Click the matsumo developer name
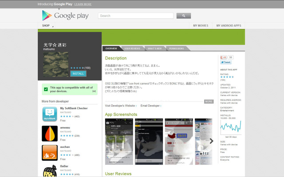 pos(49,49)
